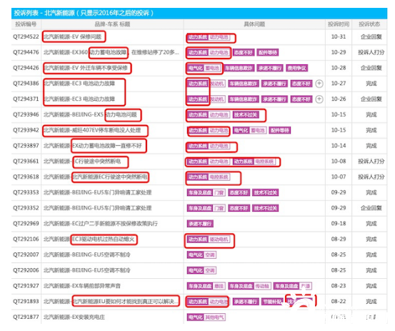This screenshot has height=331, width=395.
Task: Open complaint number QT291877
Action: point(26,317)
